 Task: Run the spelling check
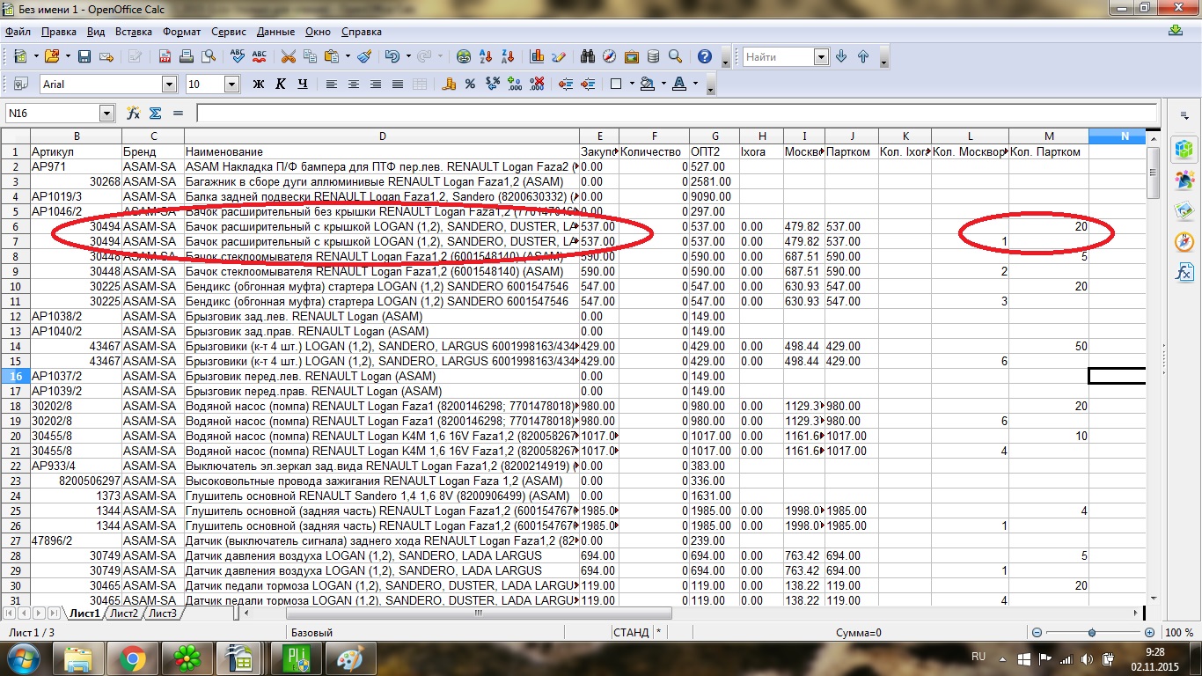pos(237,56)
